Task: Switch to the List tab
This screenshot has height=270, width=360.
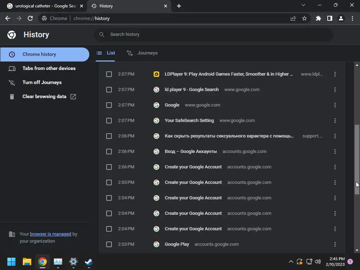Action: [105, 53]
